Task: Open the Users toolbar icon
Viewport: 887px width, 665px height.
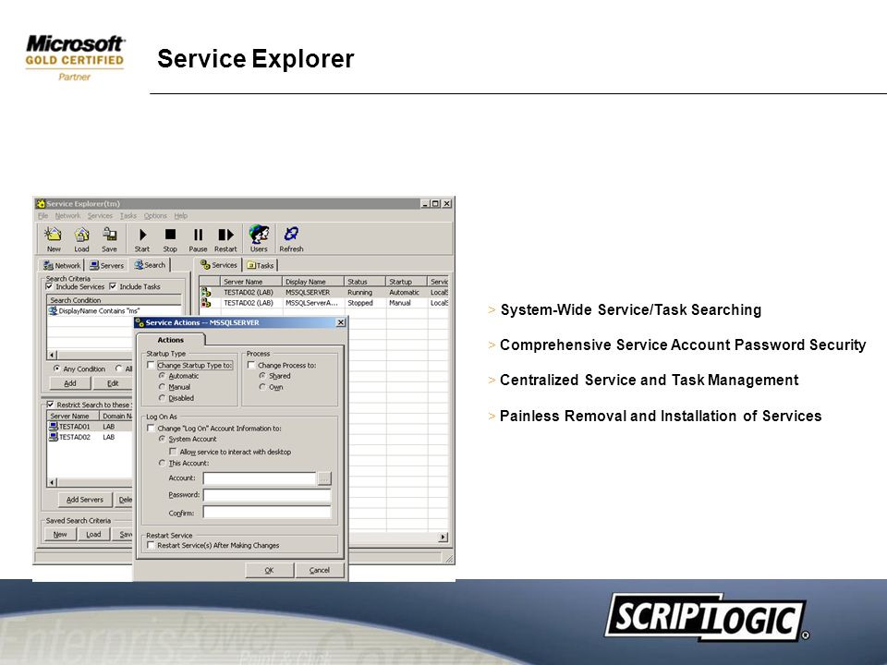Action: point(259,238)
